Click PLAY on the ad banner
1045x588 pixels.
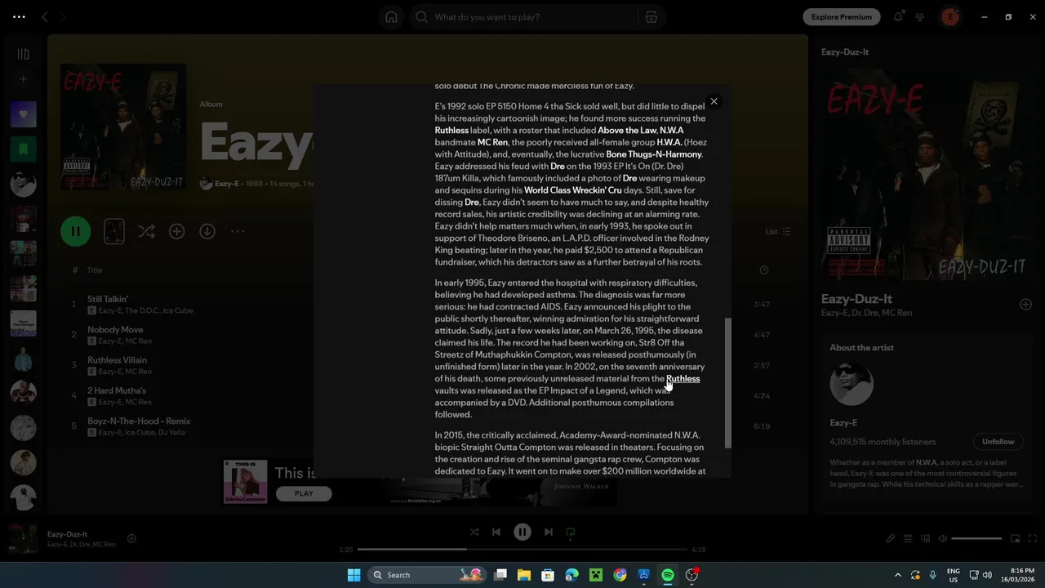point(304,493)
